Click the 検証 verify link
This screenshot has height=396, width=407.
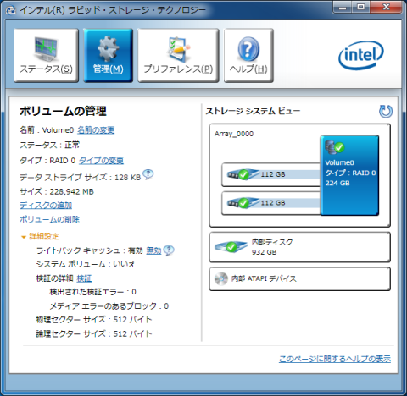pyautogui.click(x=84, y=278)
